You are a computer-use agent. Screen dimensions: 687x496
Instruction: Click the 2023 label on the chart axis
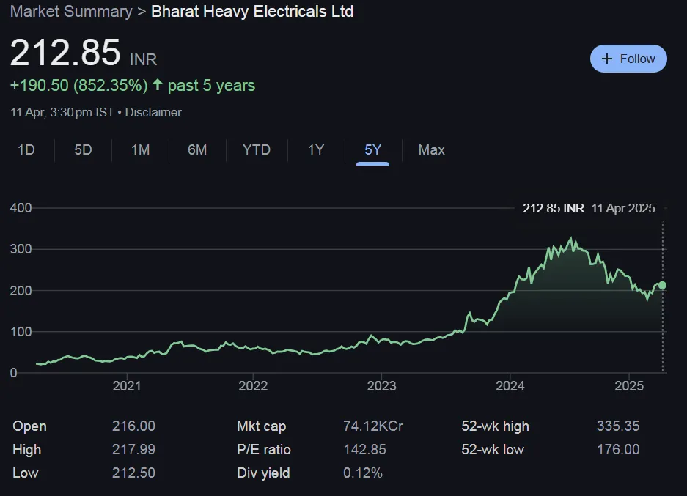381,385
